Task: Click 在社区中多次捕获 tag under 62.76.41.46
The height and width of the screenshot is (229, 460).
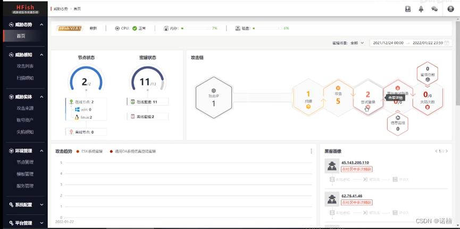Action: [x=357, y=202]
